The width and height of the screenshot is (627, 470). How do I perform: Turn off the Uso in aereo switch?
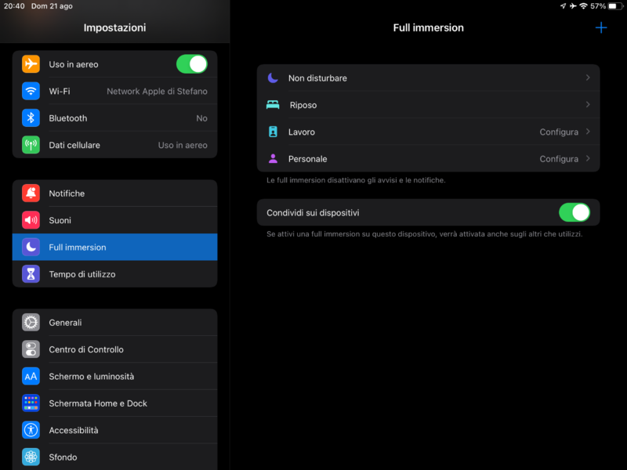192,64
